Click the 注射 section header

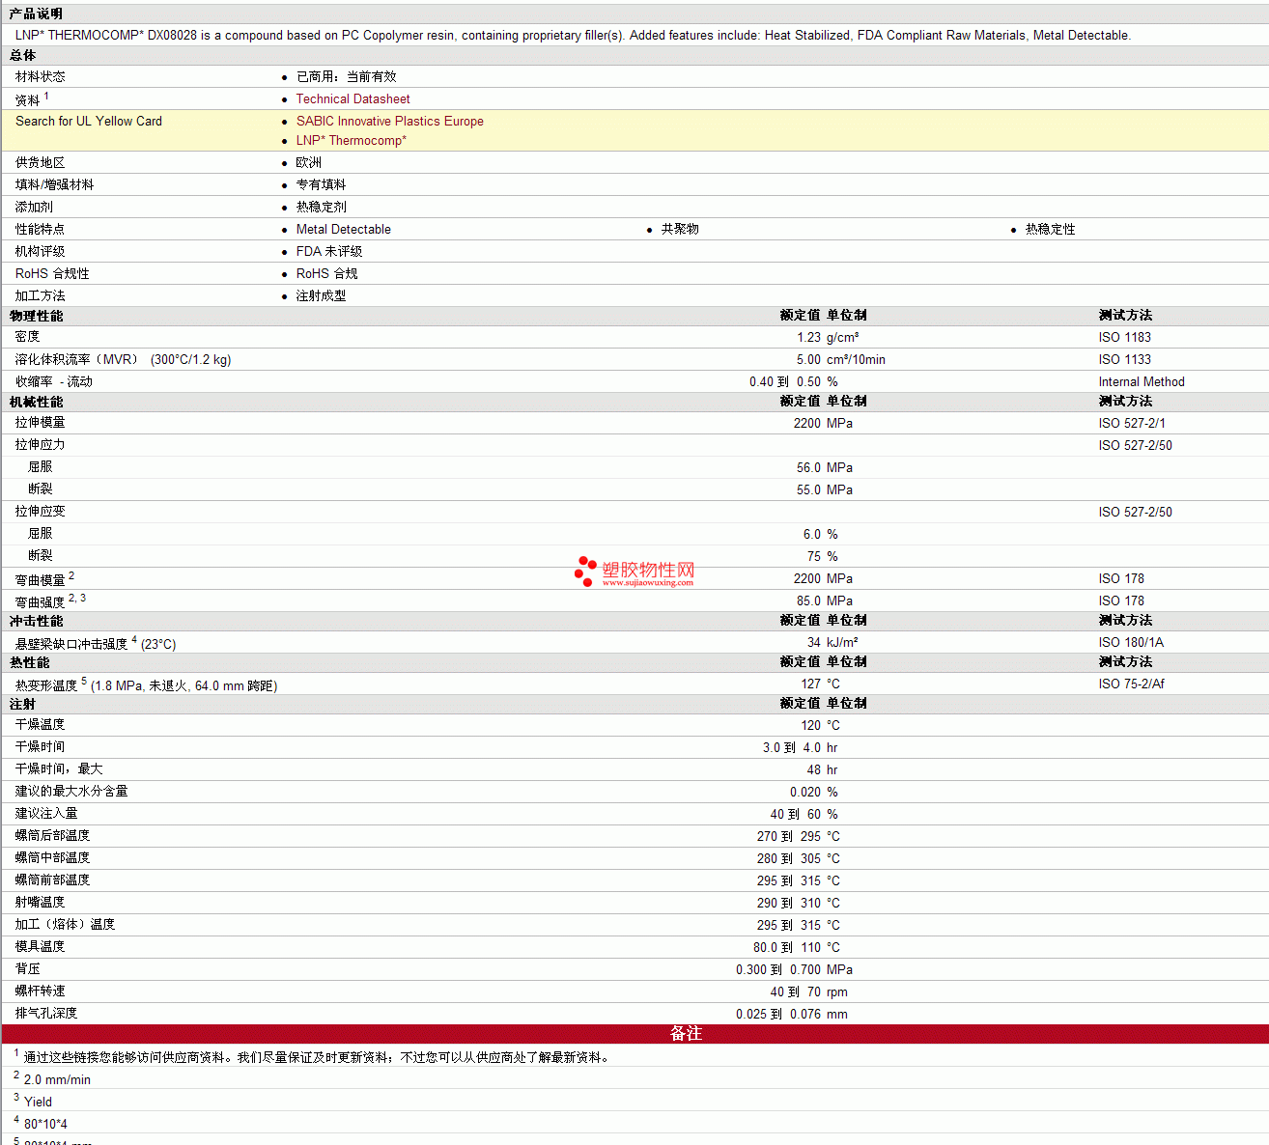point(22,704)
